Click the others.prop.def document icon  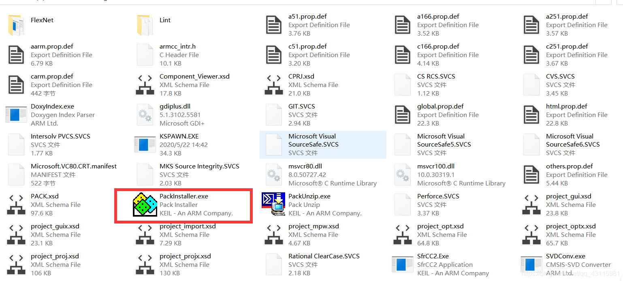(x=531, y=175)
